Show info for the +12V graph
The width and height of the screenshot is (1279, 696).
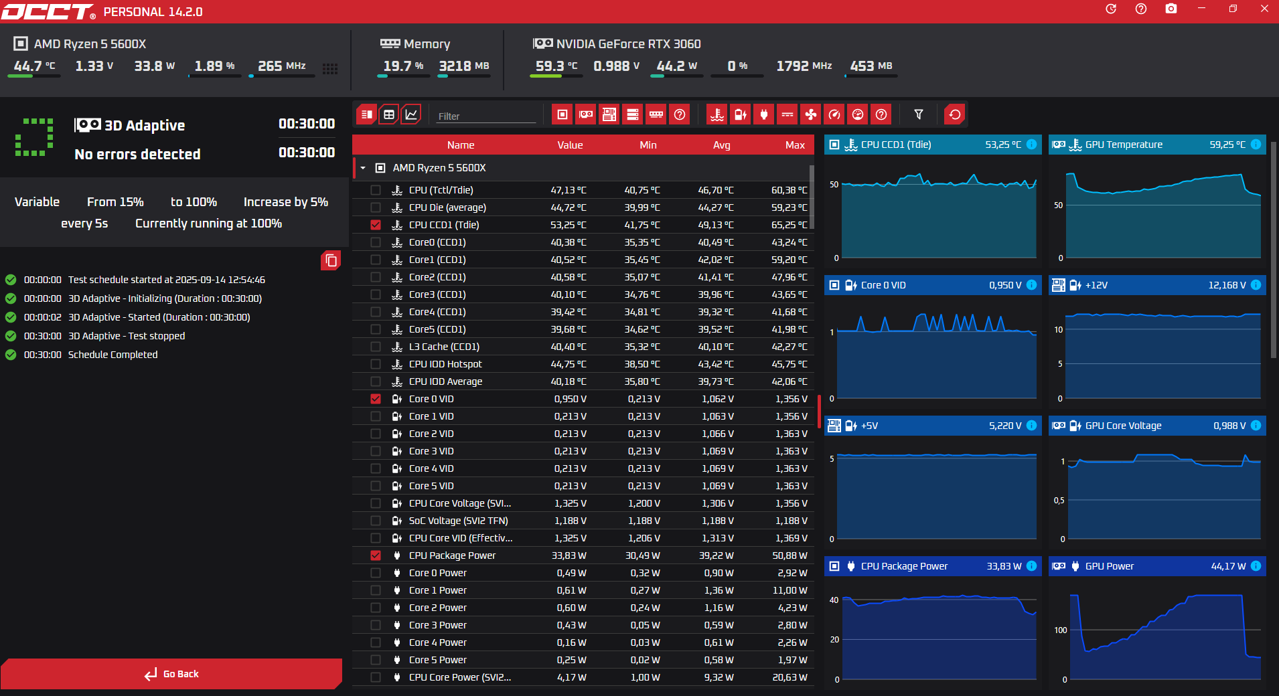[1256, 285]
